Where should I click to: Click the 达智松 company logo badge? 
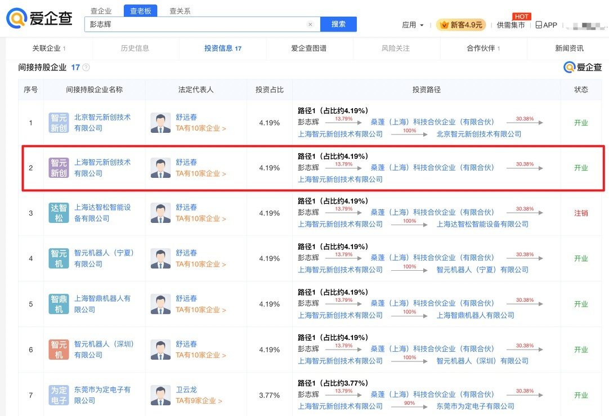point(59,213)
